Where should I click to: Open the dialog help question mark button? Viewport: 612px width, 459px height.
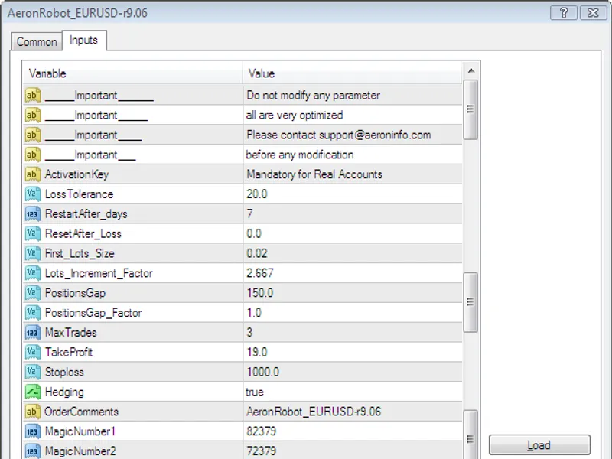pos(564,13)
